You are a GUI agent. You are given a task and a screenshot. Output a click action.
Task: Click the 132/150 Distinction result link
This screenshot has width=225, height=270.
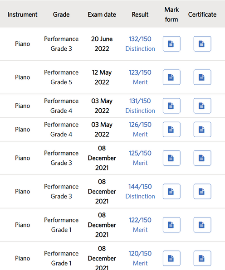point(140,44)
